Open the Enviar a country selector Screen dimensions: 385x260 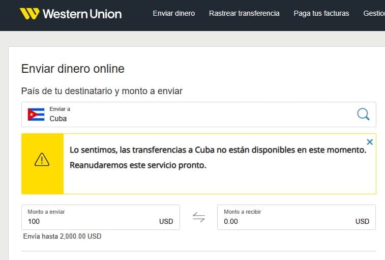pos(193,114)
